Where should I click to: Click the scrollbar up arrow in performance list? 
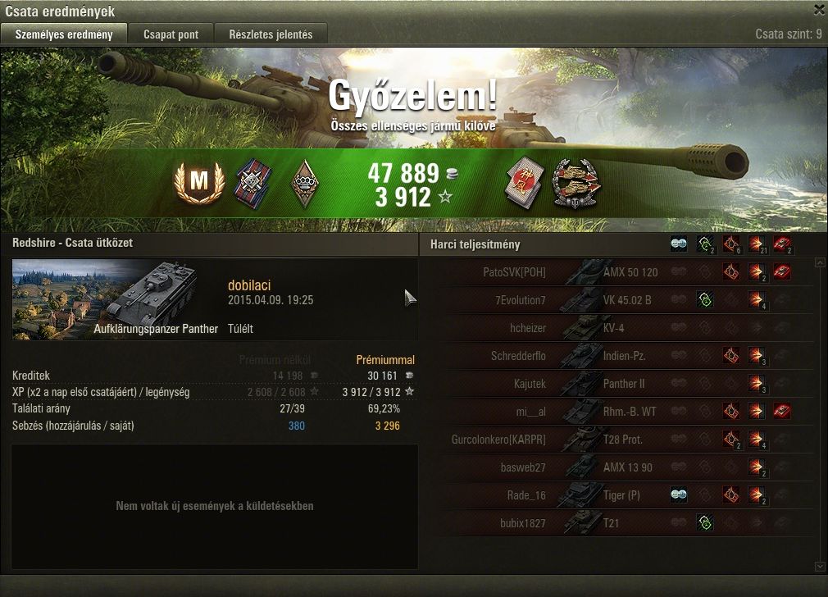pos(820,262)
